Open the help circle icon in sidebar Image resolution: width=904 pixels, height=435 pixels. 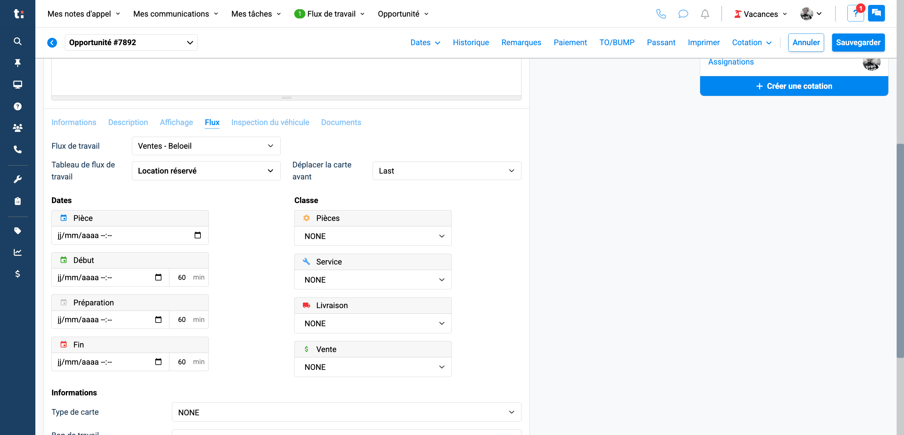(18, 106)
